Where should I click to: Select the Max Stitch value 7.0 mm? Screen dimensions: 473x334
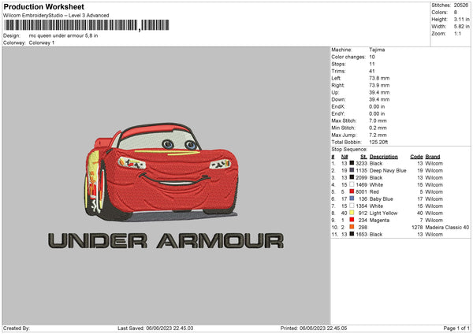[x=378, y=121]
